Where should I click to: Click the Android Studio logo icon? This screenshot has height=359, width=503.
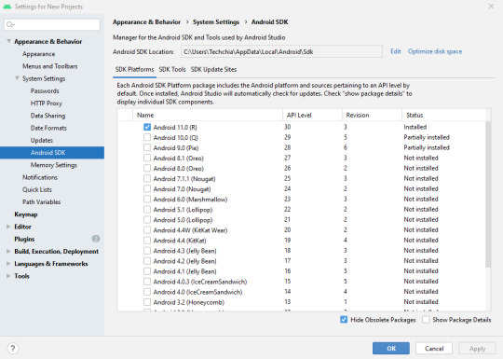pyautogui.click(x=7, y=7)
